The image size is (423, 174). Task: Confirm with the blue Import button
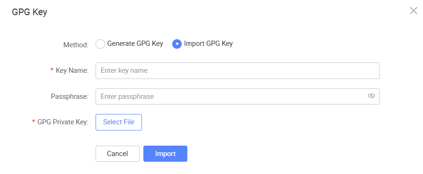pyautogui.click(x=166, y=154)
